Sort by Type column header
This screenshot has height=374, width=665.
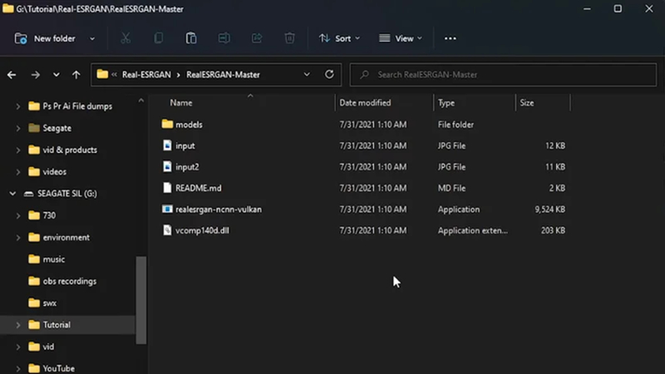[446, 102]
